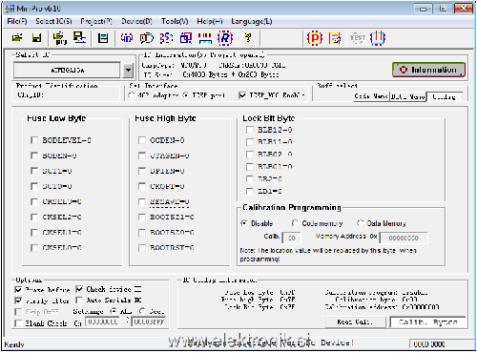Open the IC selection dropdown arrow
The image size is (477, 353).
(128, 70)
